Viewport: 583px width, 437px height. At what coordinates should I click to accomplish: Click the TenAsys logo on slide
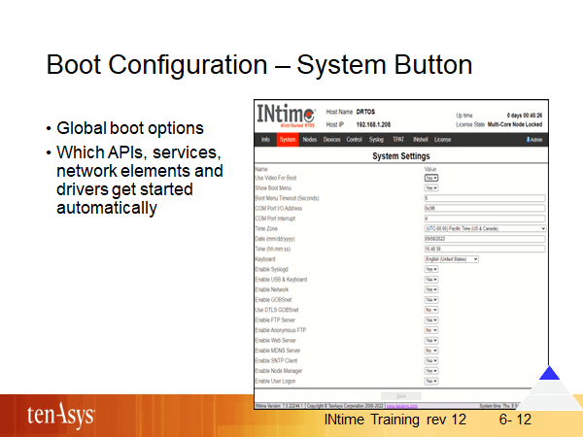click(x=60, y=415)
